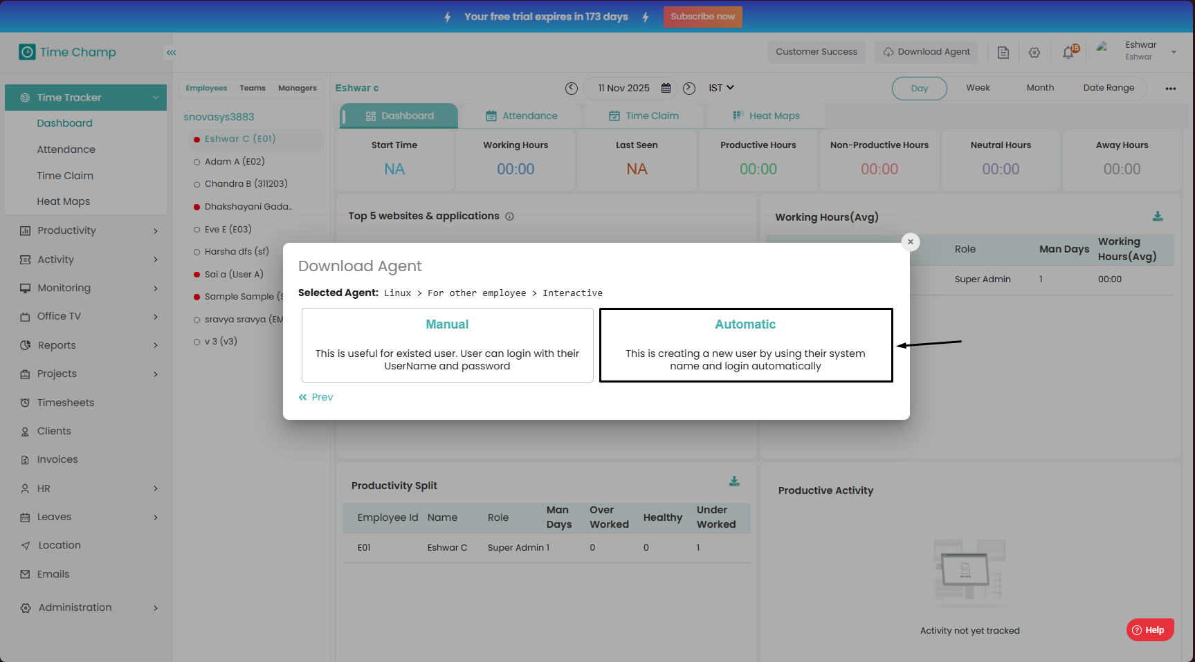Open the document report icon in header
Image resolution: width=1195 pixels, height=662 pixels.
(x=1003, y=53)
